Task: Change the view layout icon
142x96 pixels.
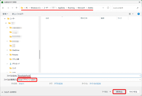Action: click(x=130, y=14)
